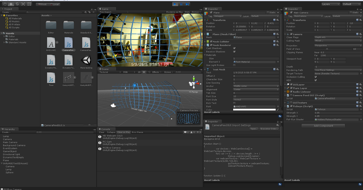Select the Rect transform tool

pos(29,4)
